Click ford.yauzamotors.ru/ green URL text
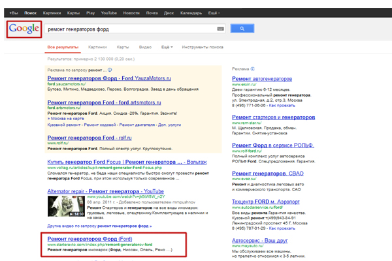The height and width of the screenshot is (261, 392). tap(67, 84)
